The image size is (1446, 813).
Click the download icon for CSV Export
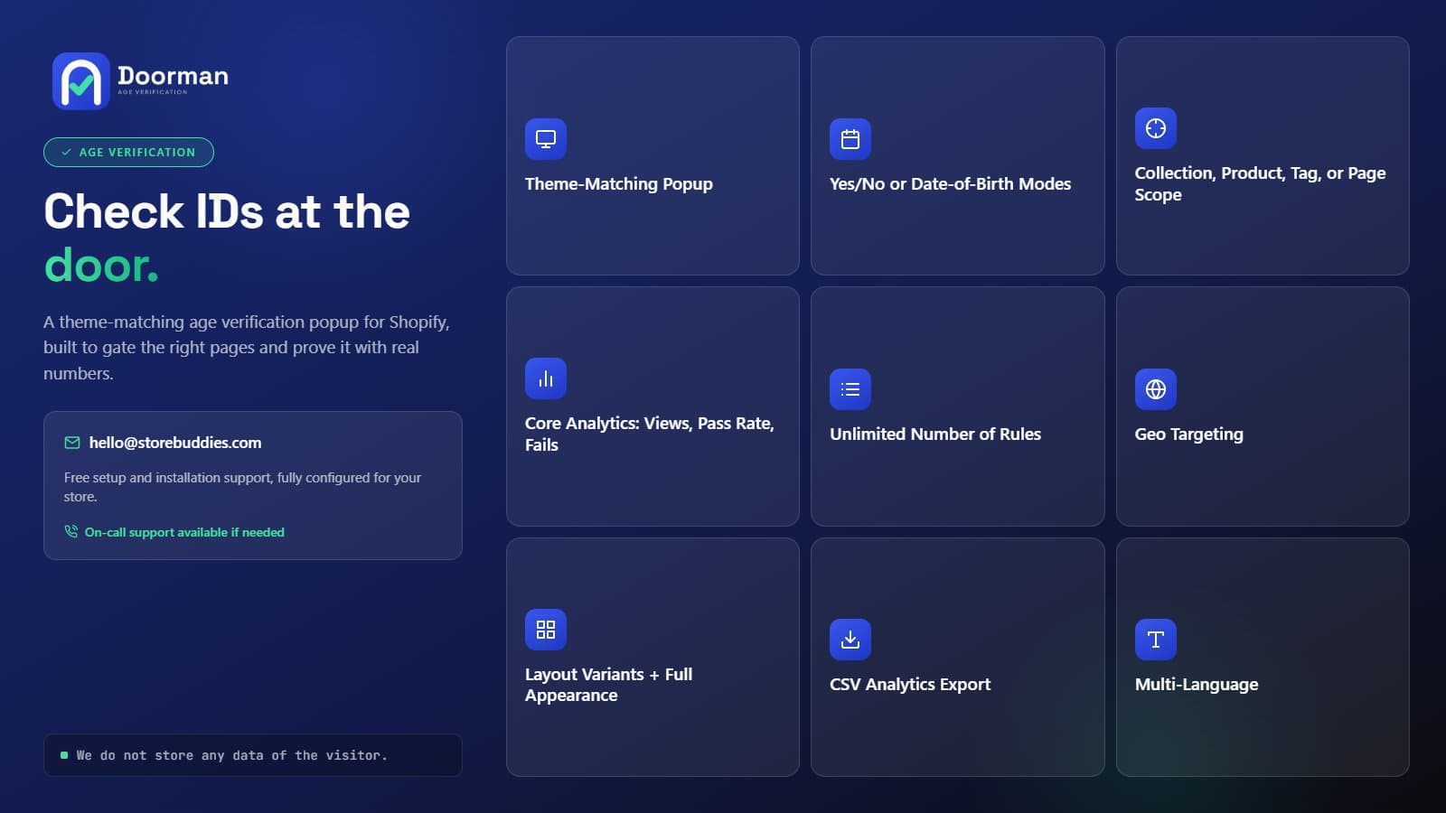[850, 640]
